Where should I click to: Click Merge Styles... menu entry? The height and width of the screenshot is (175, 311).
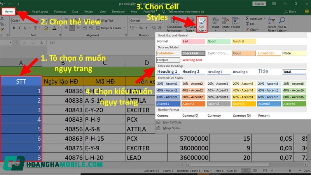pos(172,128)
